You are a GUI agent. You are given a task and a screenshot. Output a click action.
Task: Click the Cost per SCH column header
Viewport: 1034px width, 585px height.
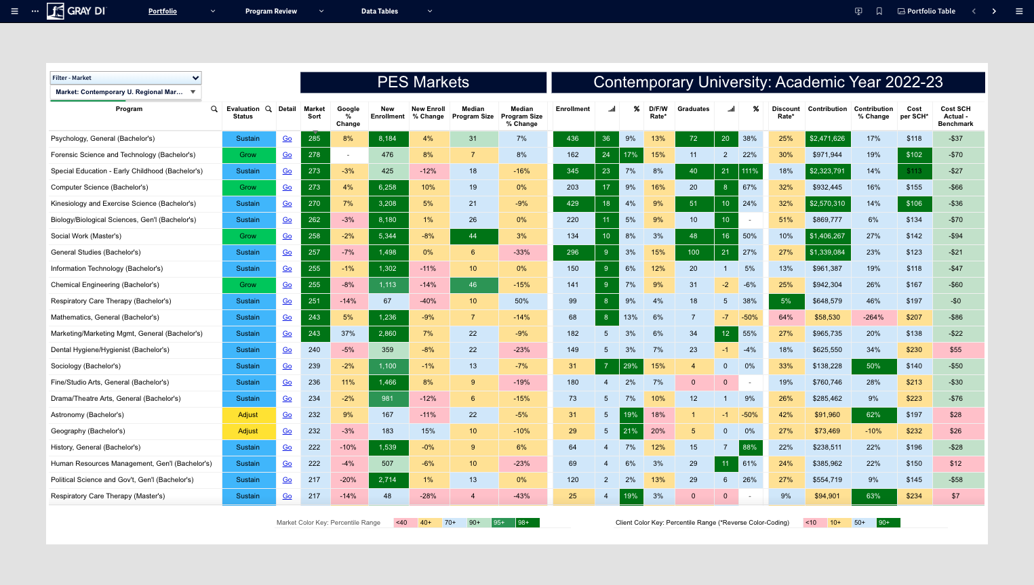click(x=914, y=112)
